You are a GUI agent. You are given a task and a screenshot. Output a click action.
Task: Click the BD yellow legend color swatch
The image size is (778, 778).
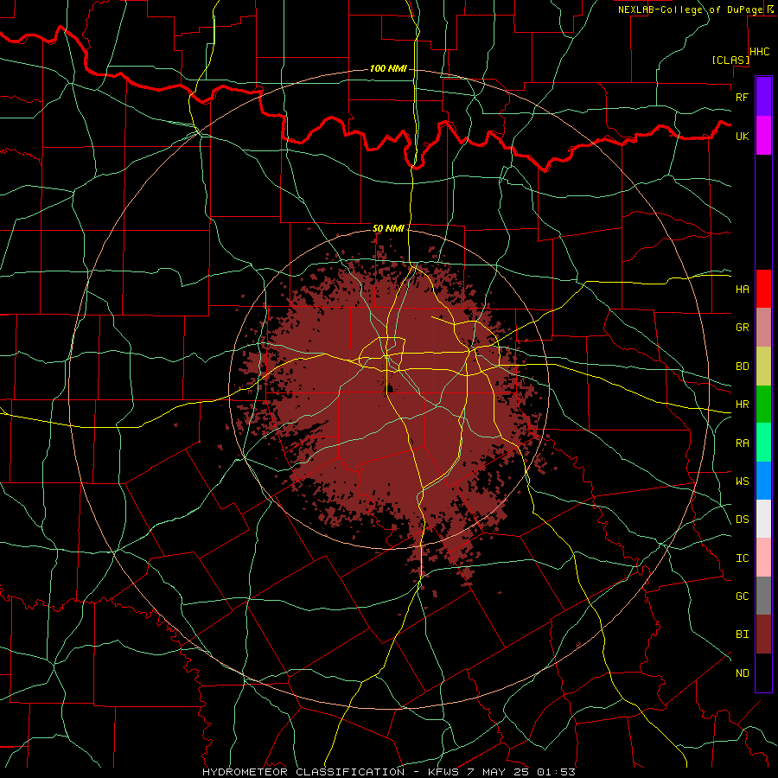[x=763, y=367]
